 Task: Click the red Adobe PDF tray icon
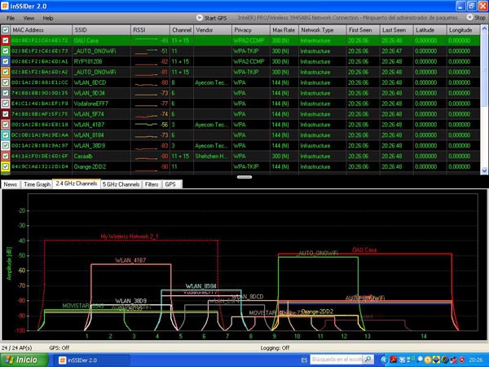(394, 360)
